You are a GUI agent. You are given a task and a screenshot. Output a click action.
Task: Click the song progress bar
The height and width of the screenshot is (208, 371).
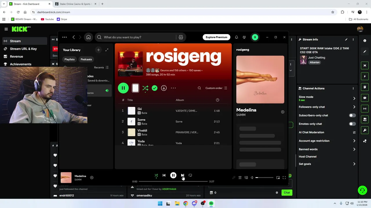click(173, 181)
